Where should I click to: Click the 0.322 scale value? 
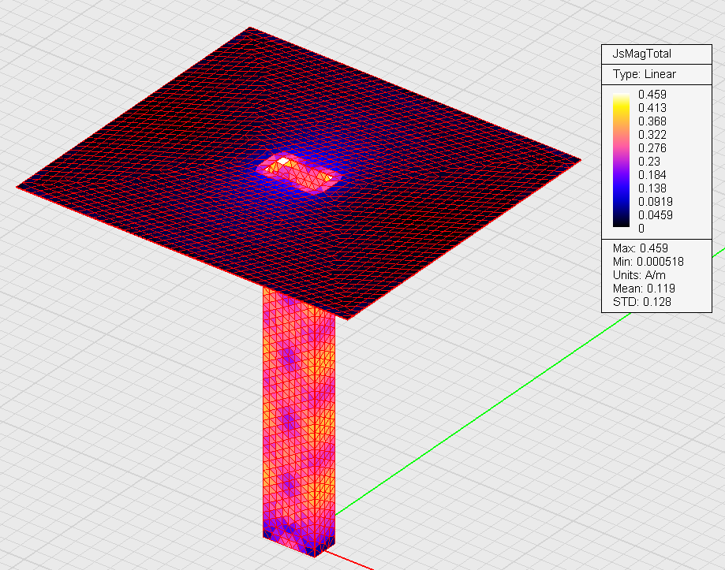(x=652, y=134)
